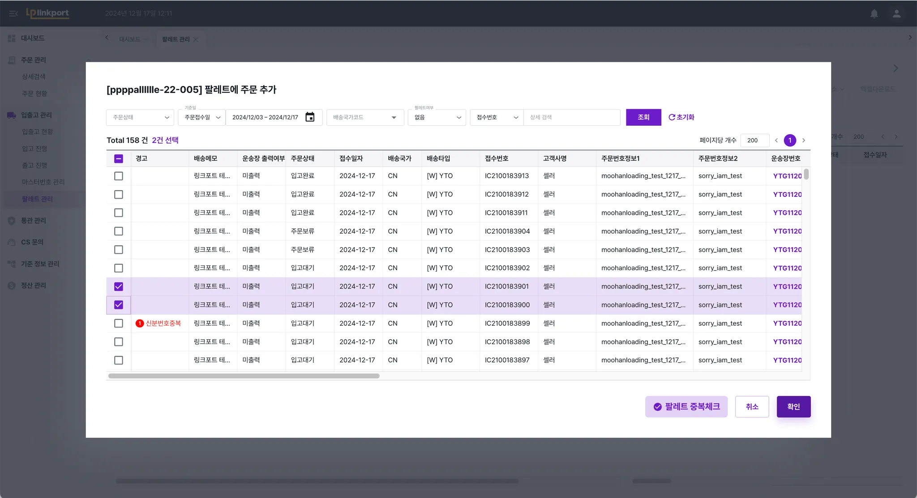Screen dimensions: 917x498
Task: Click the notification bell icon
Action: coord(874,14)
